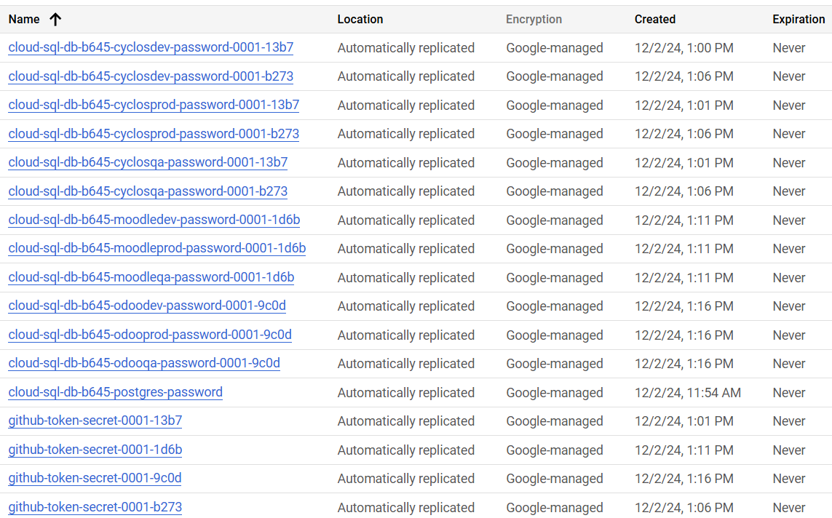Click Never in github-token-secret-0001-9c0d row

click(x=789, y=479)
